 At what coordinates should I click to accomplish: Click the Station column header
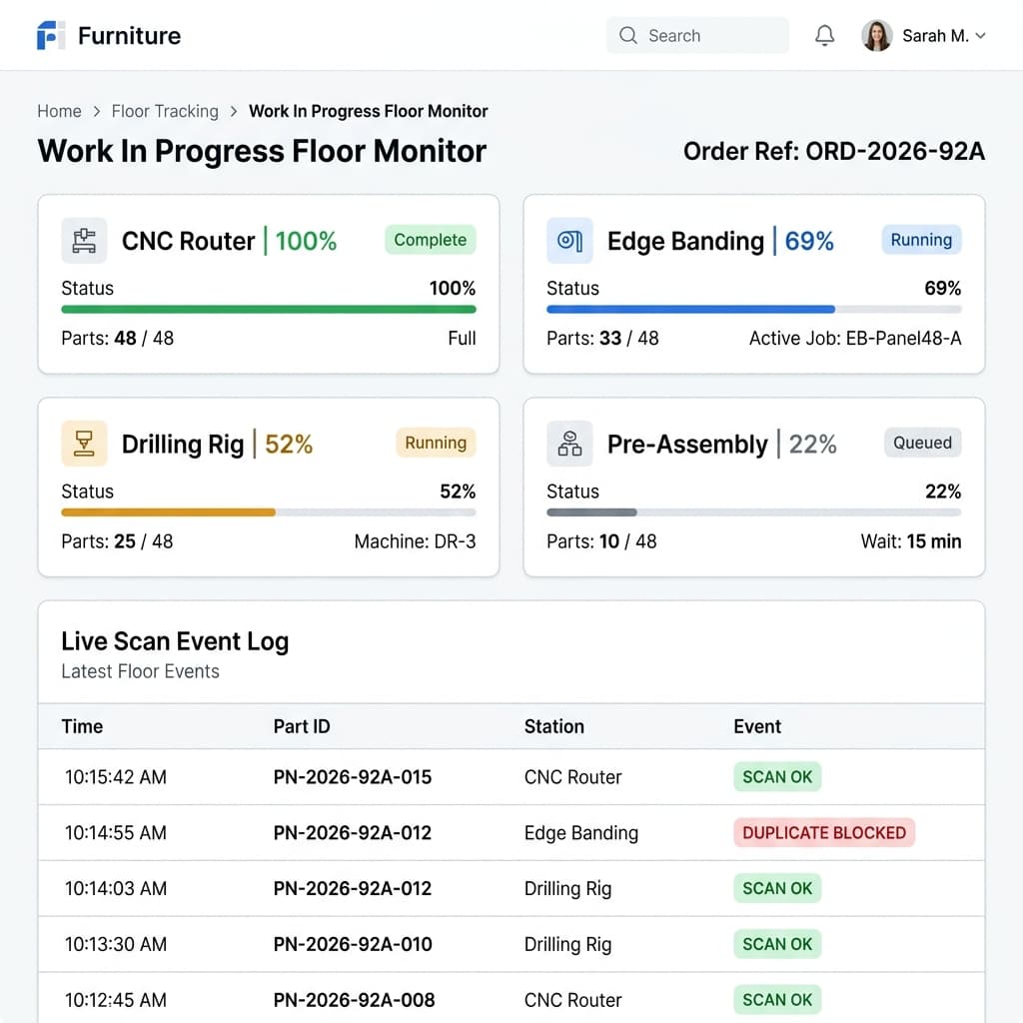point(553,726)
